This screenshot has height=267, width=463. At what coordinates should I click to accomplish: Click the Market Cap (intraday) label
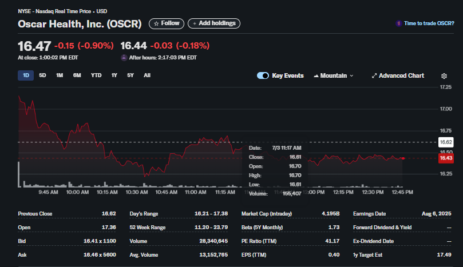267,214
